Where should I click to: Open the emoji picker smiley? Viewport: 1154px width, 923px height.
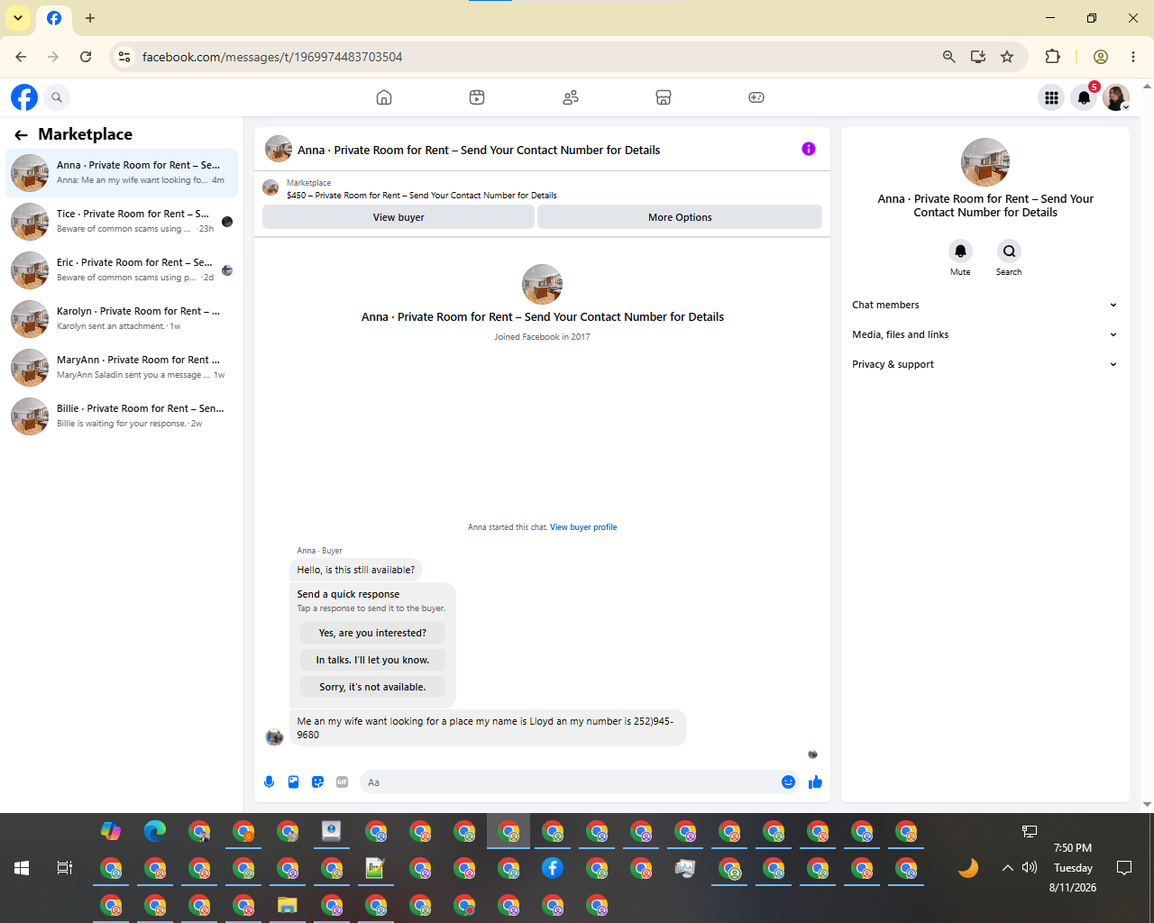coord(788,782)
